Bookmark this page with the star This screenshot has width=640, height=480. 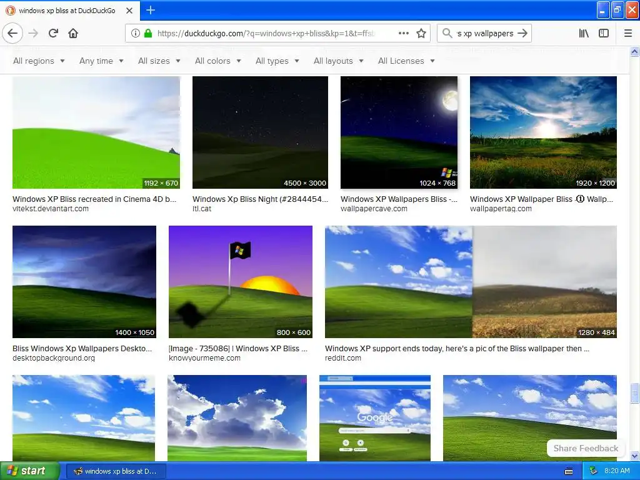[x=421, y=34]
